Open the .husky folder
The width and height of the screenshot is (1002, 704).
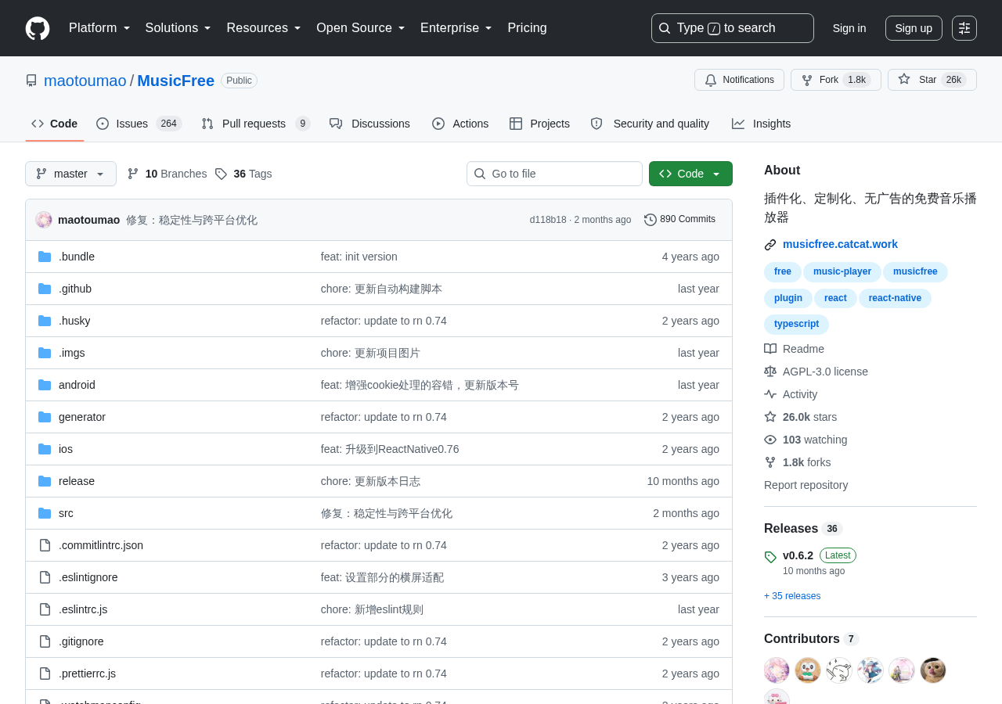click(x=74, y=321)
